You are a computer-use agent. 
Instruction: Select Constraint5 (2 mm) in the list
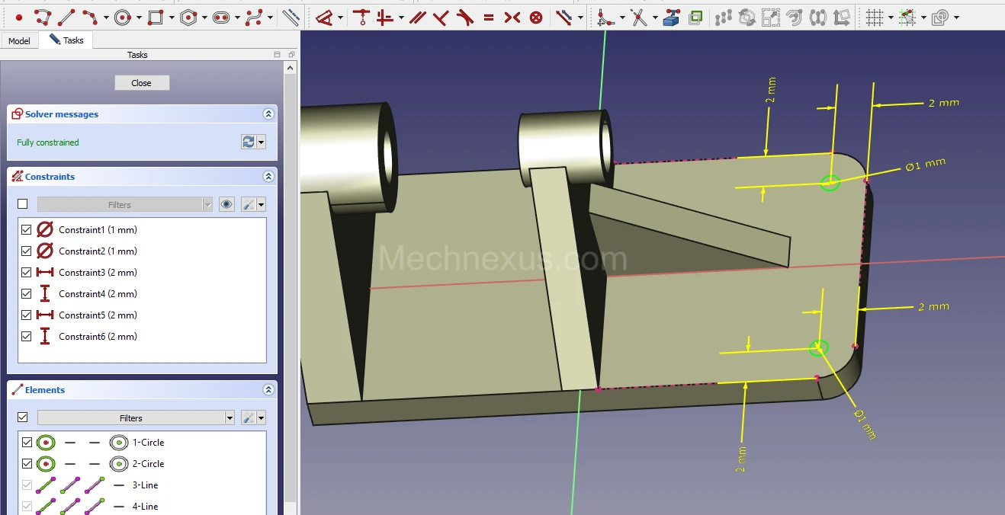pos(98,315)
